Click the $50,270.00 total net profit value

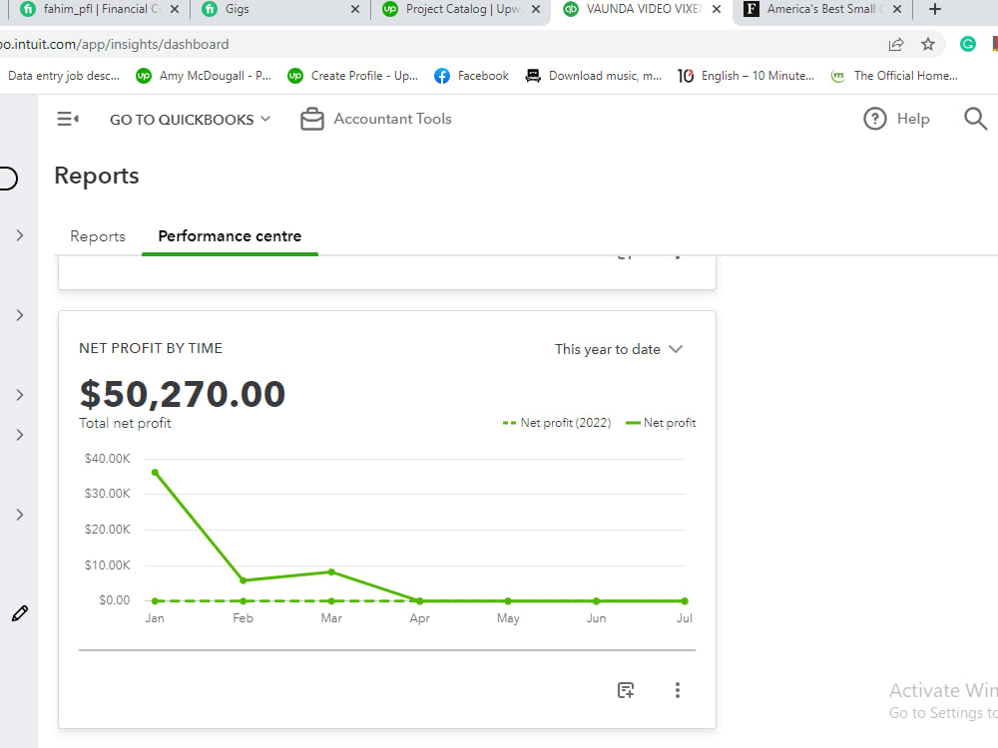(x=182, y=394)
